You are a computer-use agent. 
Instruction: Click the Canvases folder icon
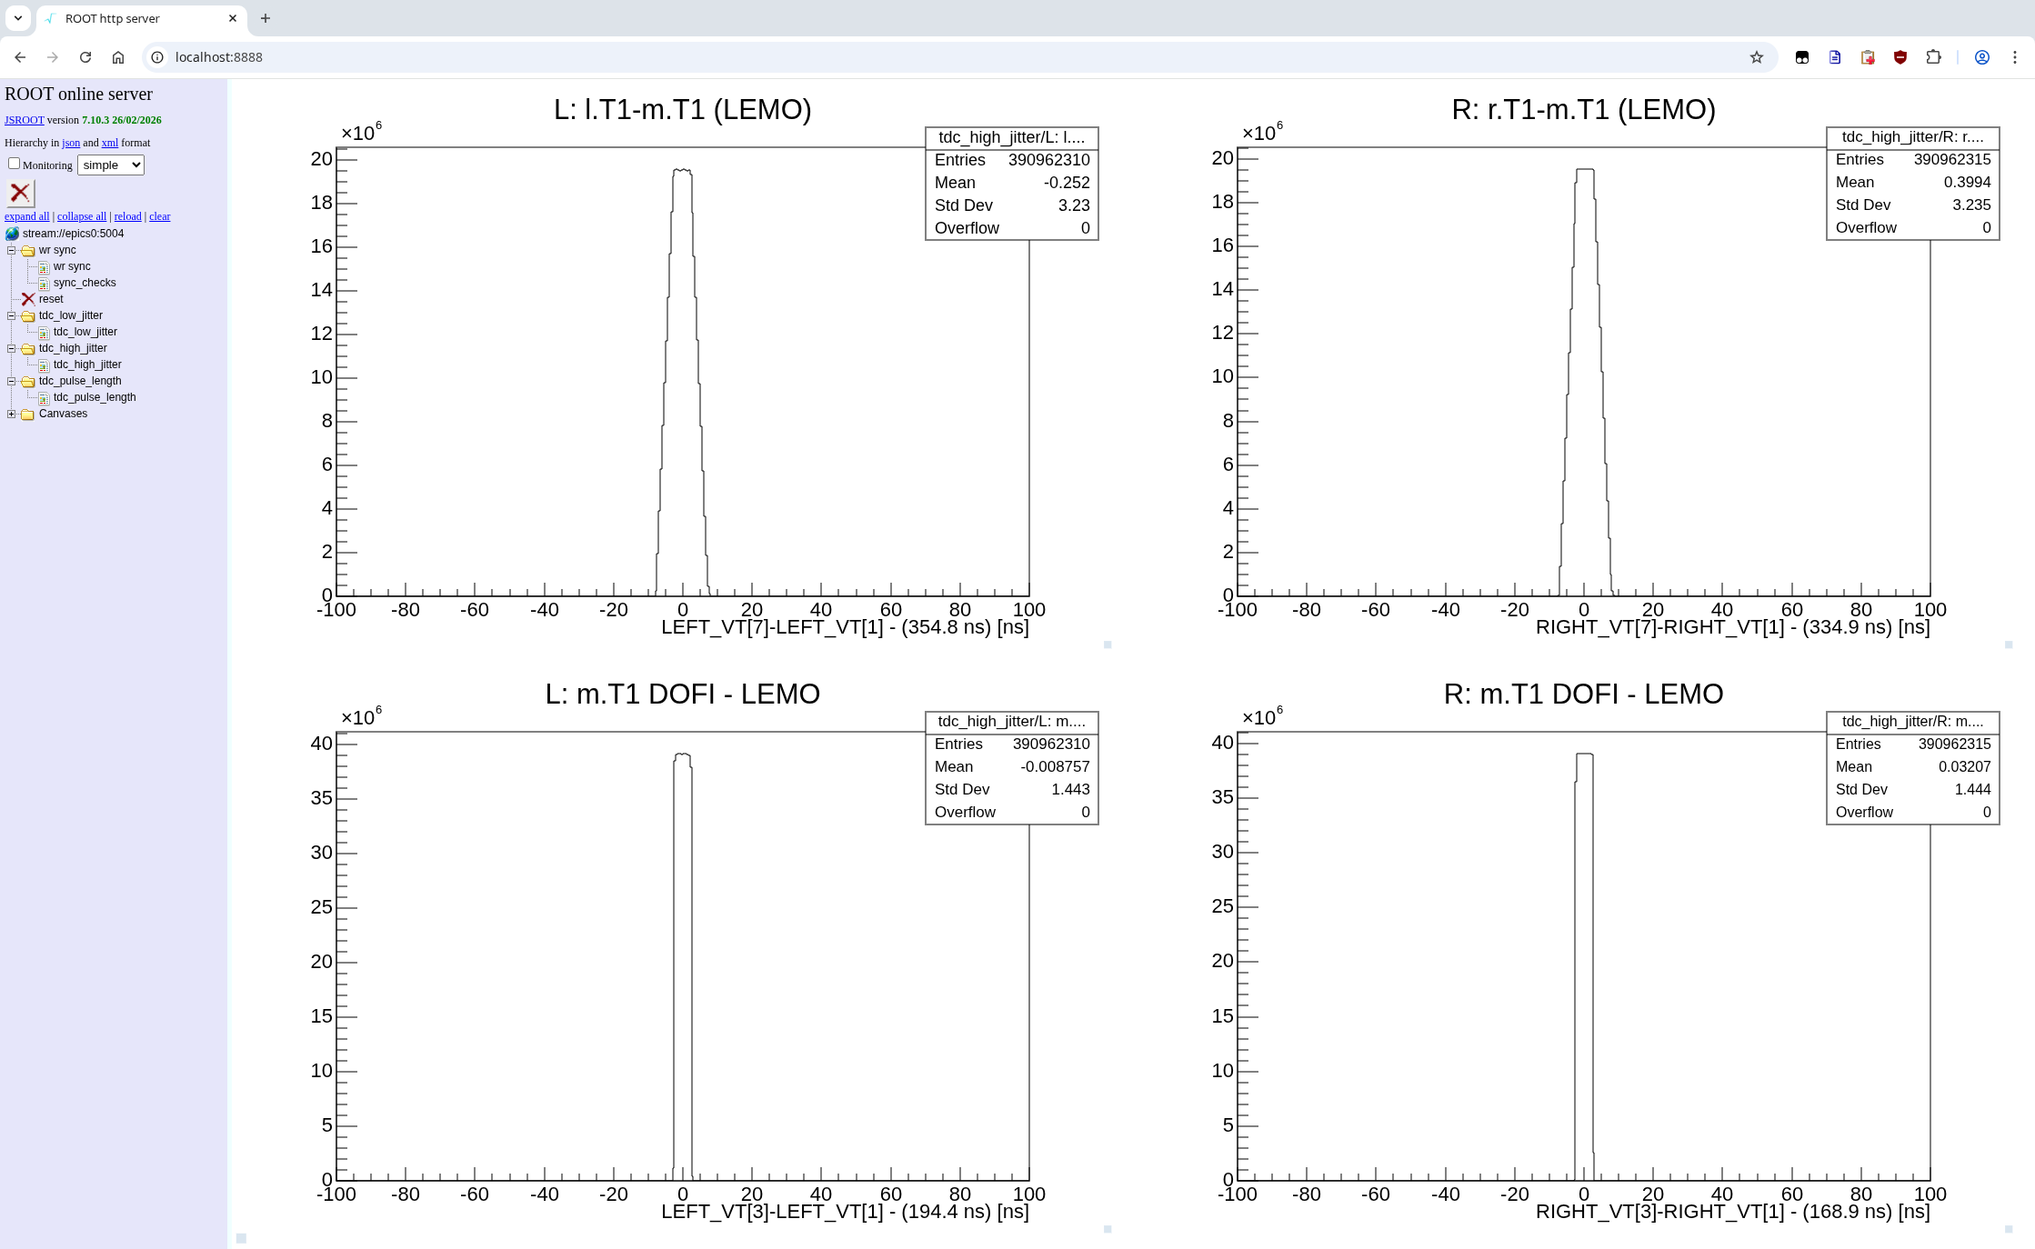(x=28, y=414)
